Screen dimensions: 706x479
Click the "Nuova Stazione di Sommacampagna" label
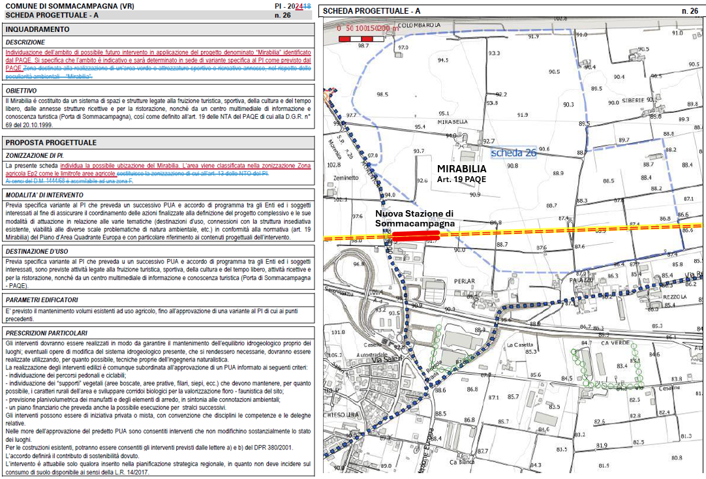pos(415,219)
